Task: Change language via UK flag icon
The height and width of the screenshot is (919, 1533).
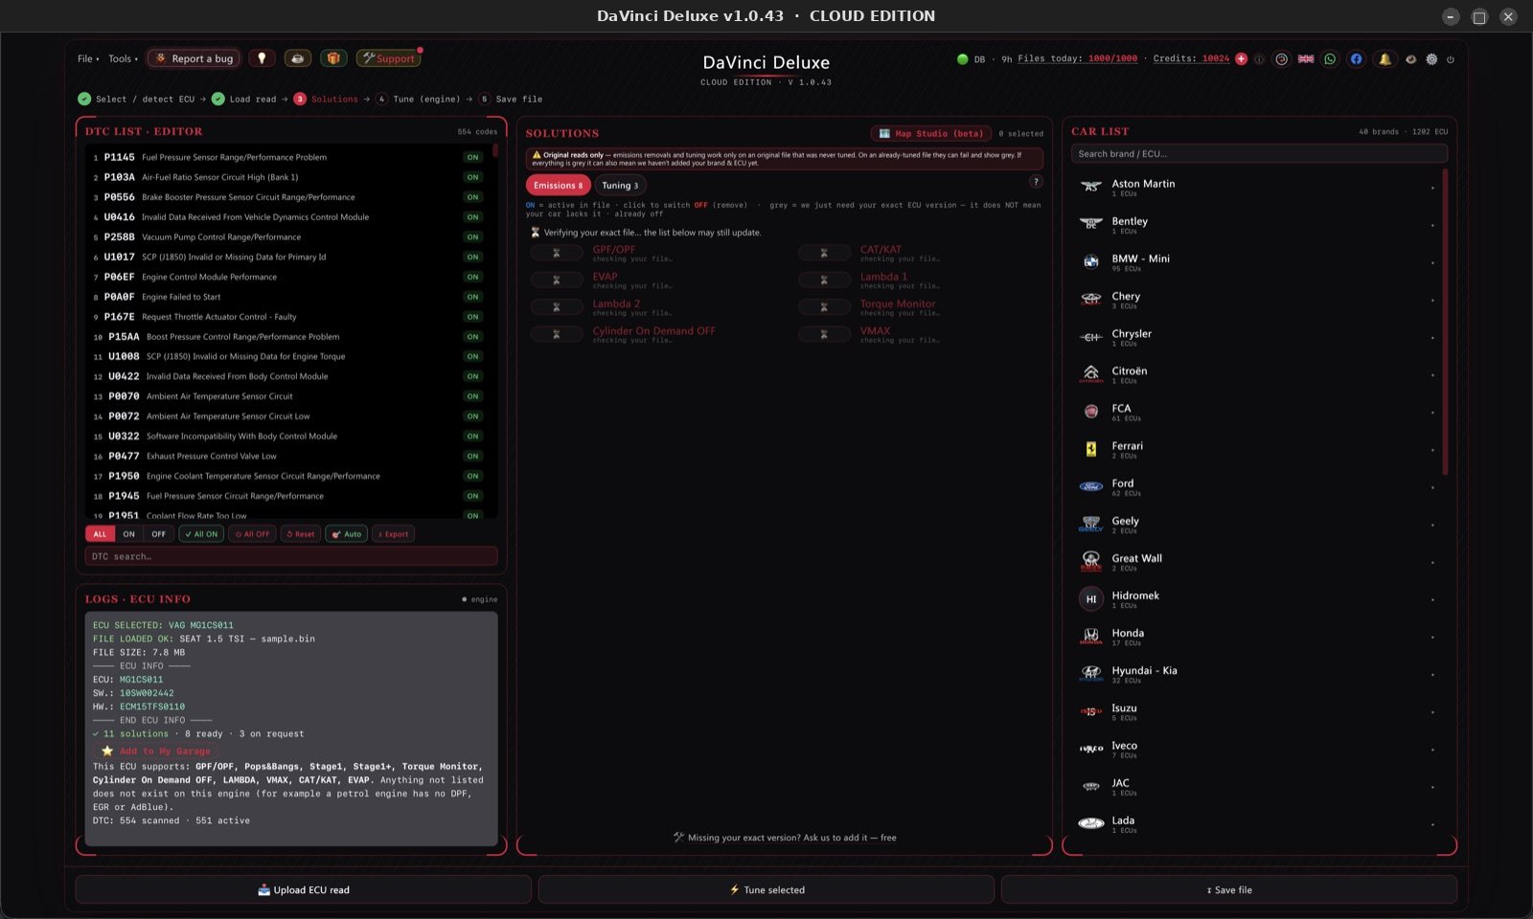Action: 1306,59
